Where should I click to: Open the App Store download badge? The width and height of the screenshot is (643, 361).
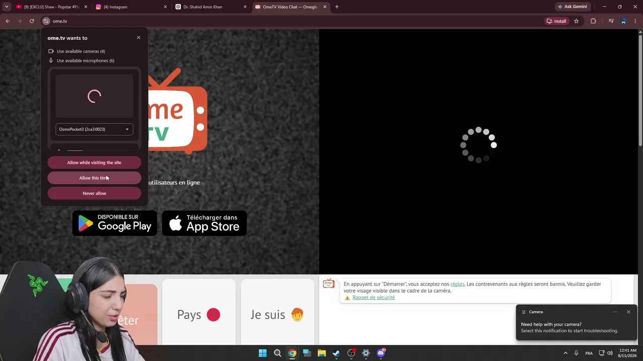coord(204,223)
